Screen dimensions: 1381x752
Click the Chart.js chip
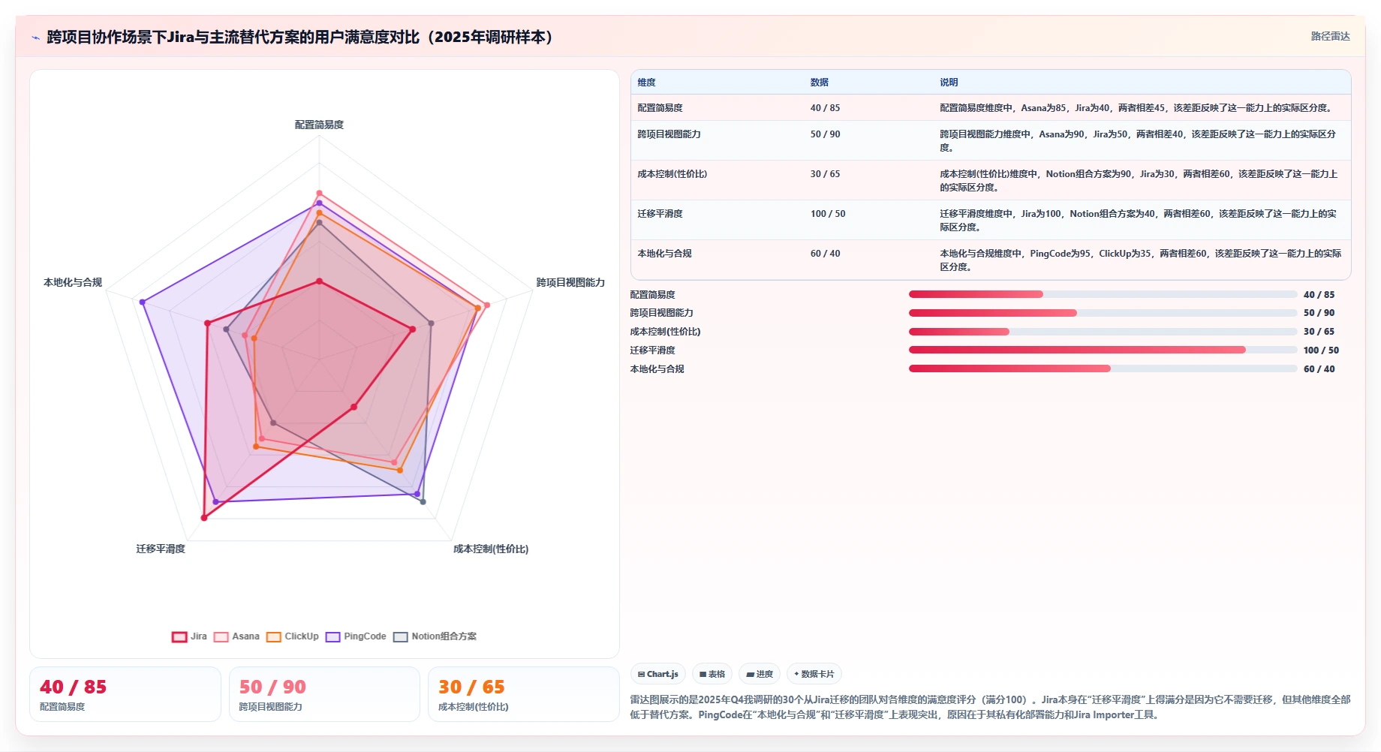[x=658, y=674]
